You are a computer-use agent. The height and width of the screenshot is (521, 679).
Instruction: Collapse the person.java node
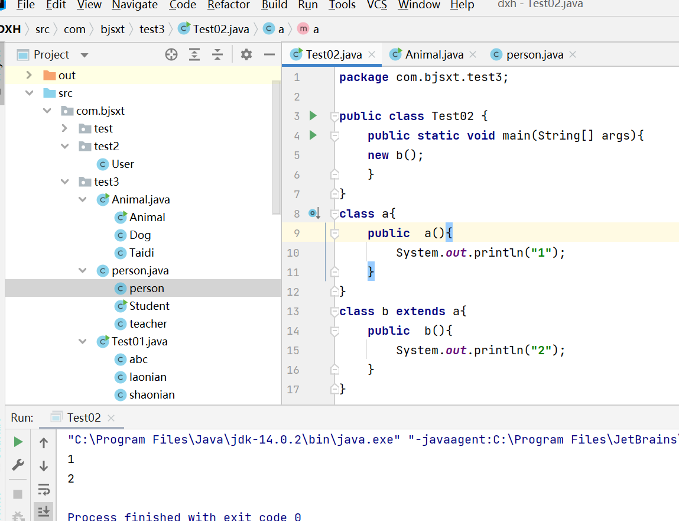click(82, 270)
